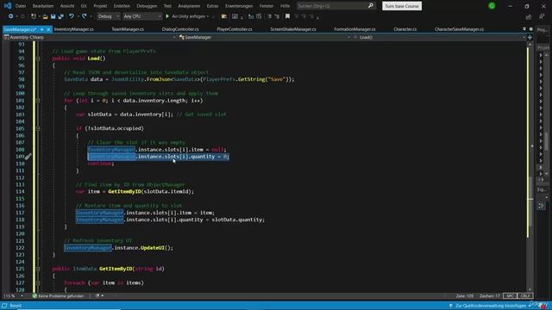Click the split editor plus icon
552x310 pixels.
coord(530,37)
